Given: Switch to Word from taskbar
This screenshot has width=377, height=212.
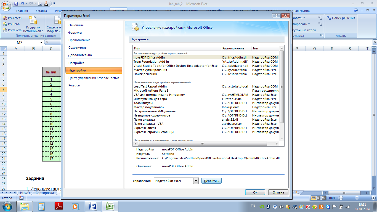Looking at the screenshot, I should click(x=93, y=206).
